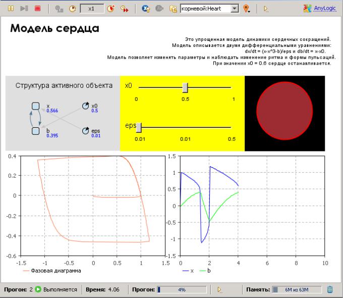Image resolution: width=343 pixels, height=298 pixels.
Task: Click the slow down clock icon
Action: click(73, 9)
